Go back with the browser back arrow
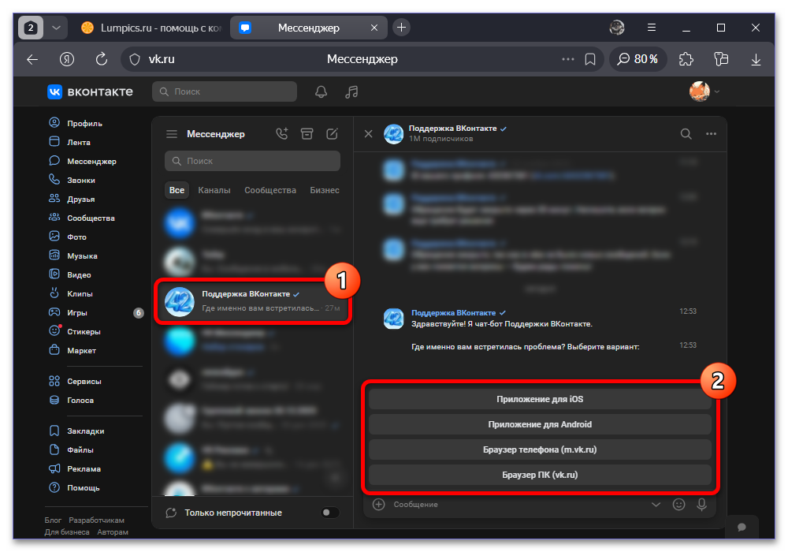Image resolution: width=788 pixels, height=552 pixels. pyautogui.click(x=32, y=59)
